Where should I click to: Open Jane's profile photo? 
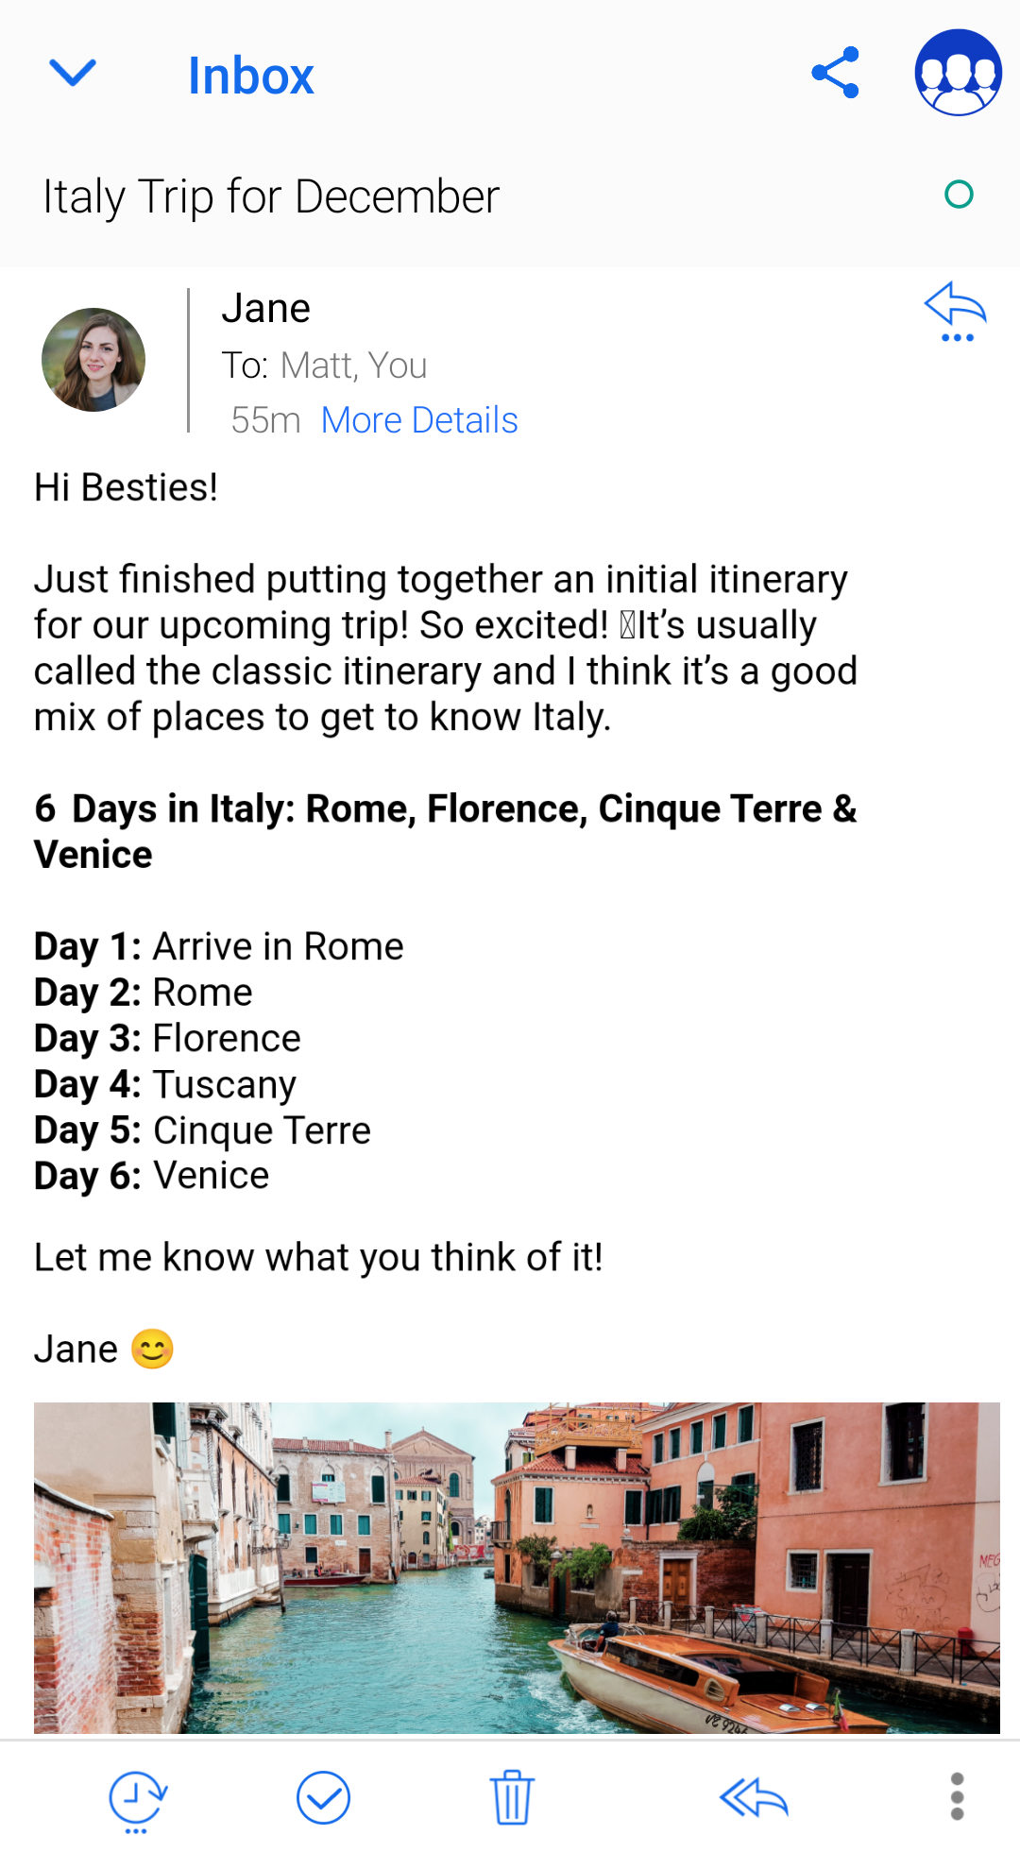tap(93, 360)
